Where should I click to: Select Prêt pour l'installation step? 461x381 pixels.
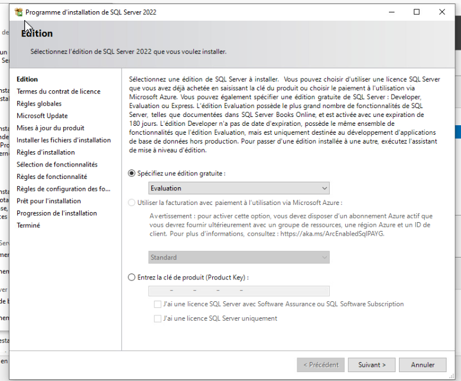point(48,201)
